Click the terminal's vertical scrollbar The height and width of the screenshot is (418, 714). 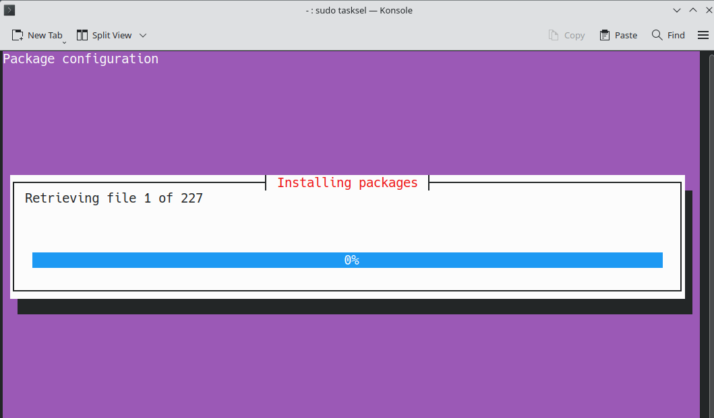(711, 234)
